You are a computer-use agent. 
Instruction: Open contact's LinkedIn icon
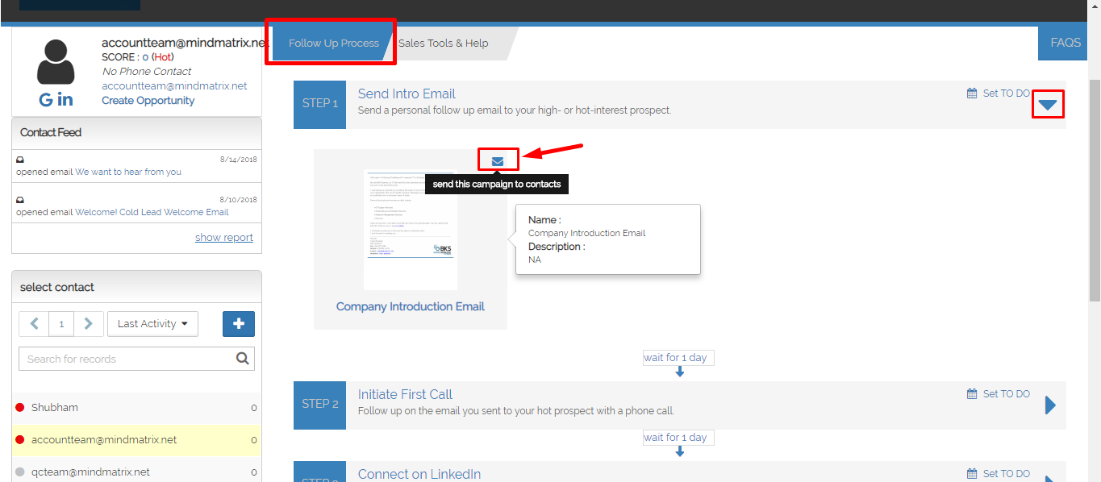tap(65, 100)
